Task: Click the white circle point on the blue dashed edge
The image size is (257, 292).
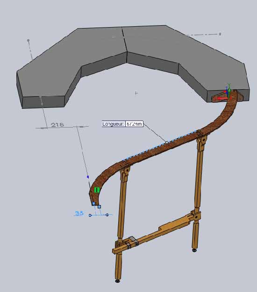Action: coord(167,142)
